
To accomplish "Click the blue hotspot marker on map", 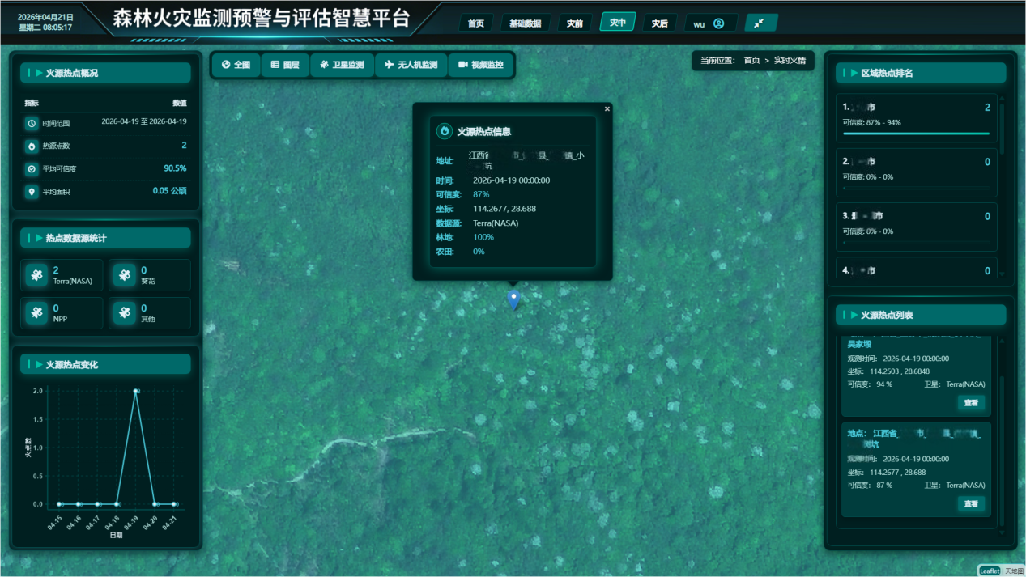I will point(513,299).
